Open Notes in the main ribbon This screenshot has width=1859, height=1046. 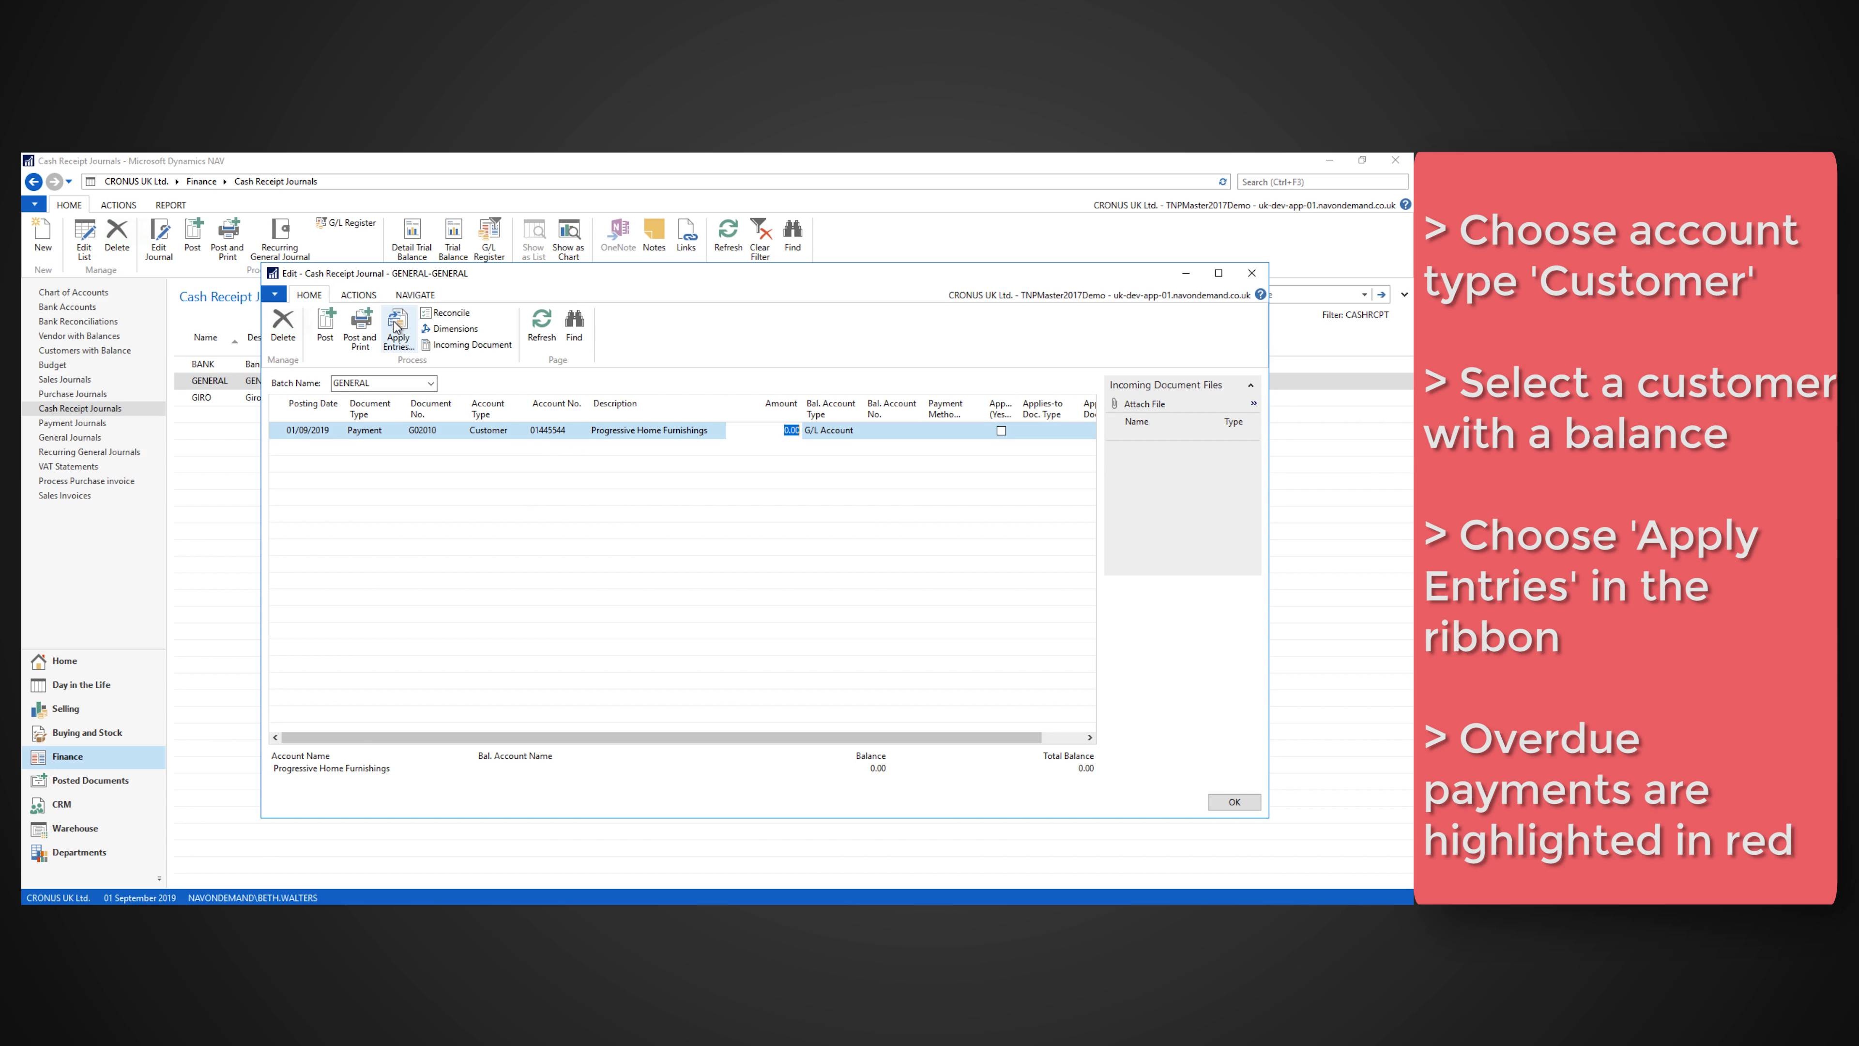point(654,235)
